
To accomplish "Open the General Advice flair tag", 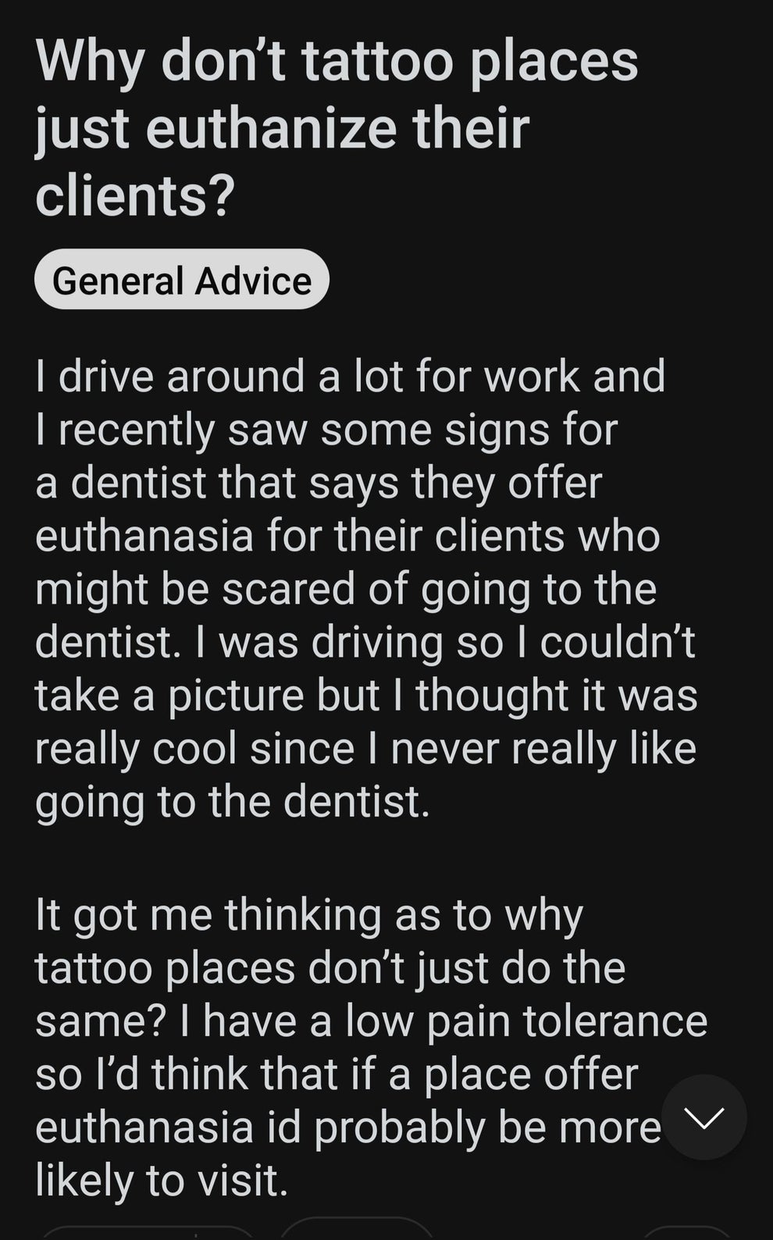I will tap(182, 280).
